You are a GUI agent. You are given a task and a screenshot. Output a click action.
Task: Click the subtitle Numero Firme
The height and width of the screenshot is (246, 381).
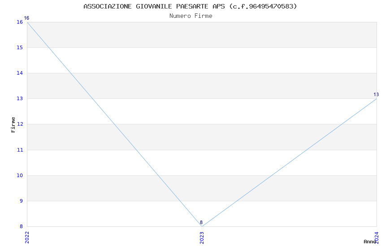pos(191,16)
